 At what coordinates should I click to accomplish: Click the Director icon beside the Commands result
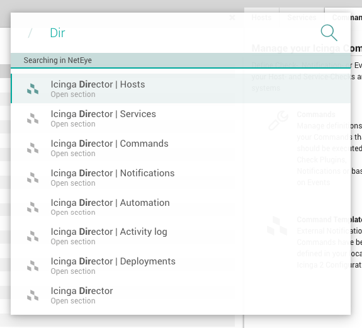tap(33, 148)
